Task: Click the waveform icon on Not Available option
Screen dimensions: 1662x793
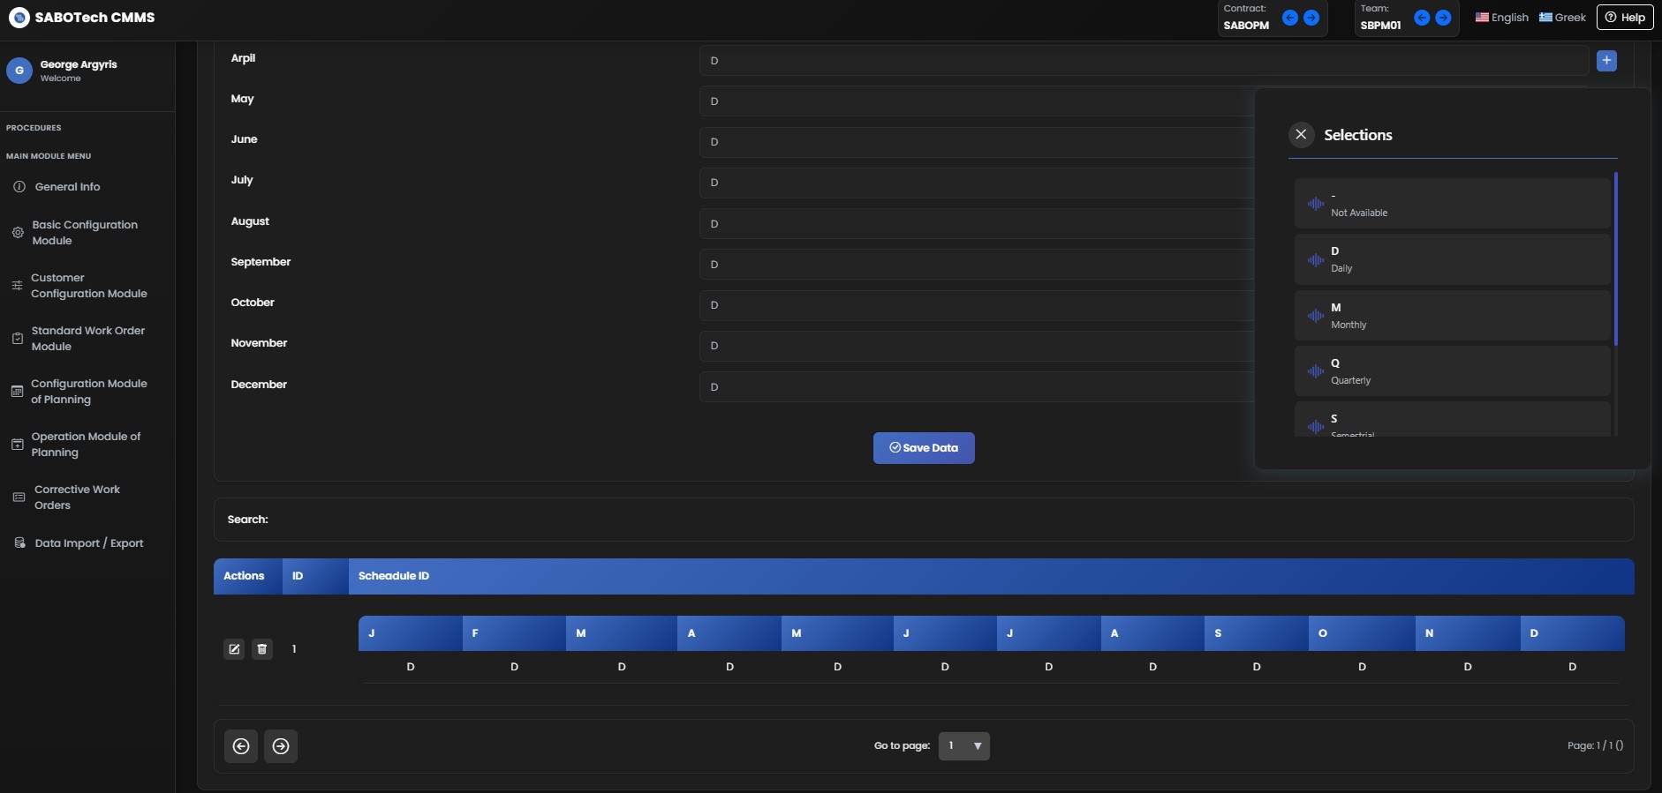Action: pos(1316,204)
